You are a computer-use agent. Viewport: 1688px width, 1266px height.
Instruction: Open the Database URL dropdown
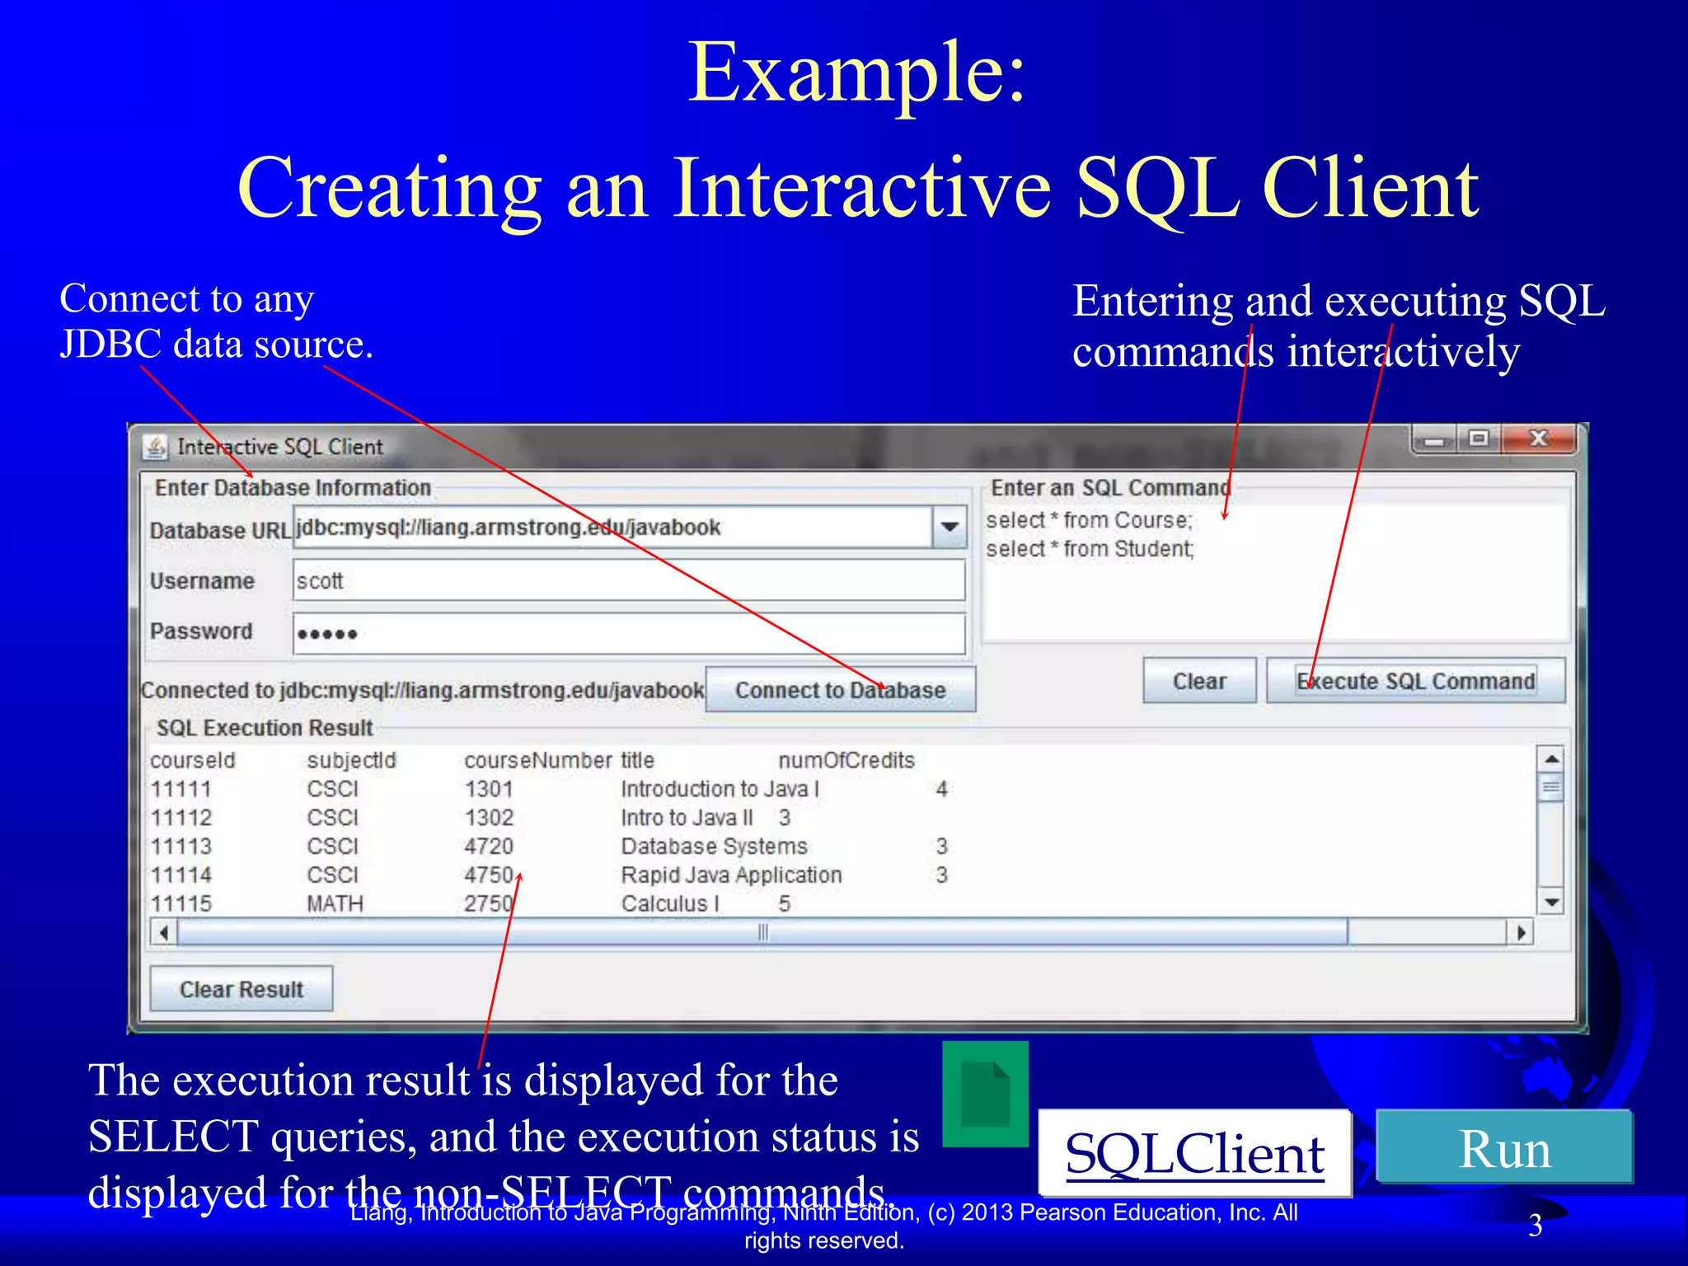[x=949, y=527]
